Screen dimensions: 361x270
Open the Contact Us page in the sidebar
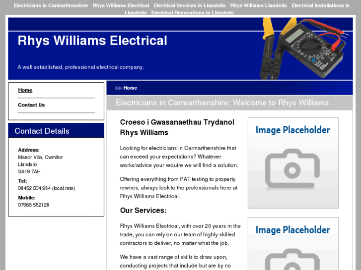(x=31, y=105)
